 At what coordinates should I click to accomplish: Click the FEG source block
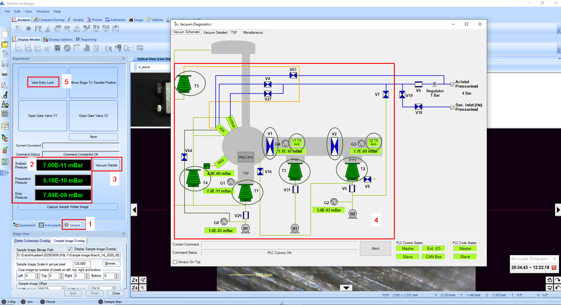tap(221, 162)
